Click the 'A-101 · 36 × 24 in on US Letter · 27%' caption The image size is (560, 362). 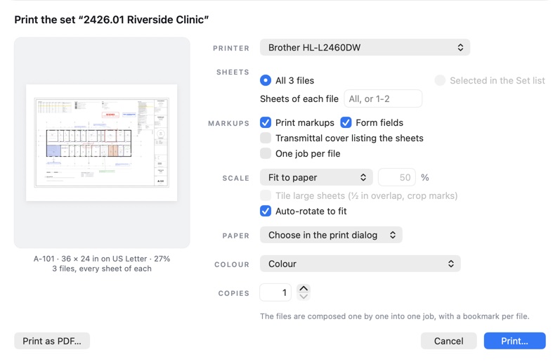click(102, 259)
